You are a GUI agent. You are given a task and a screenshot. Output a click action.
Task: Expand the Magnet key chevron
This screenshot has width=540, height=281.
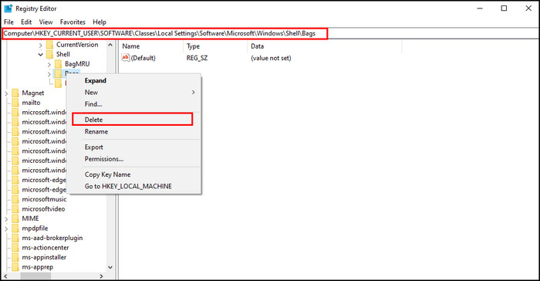[x=6, y=93]
